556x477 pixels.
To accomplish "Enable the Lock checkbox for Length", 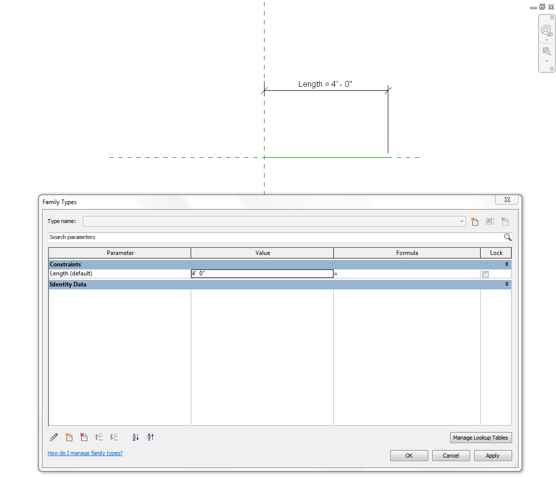I will click(485, 273).
